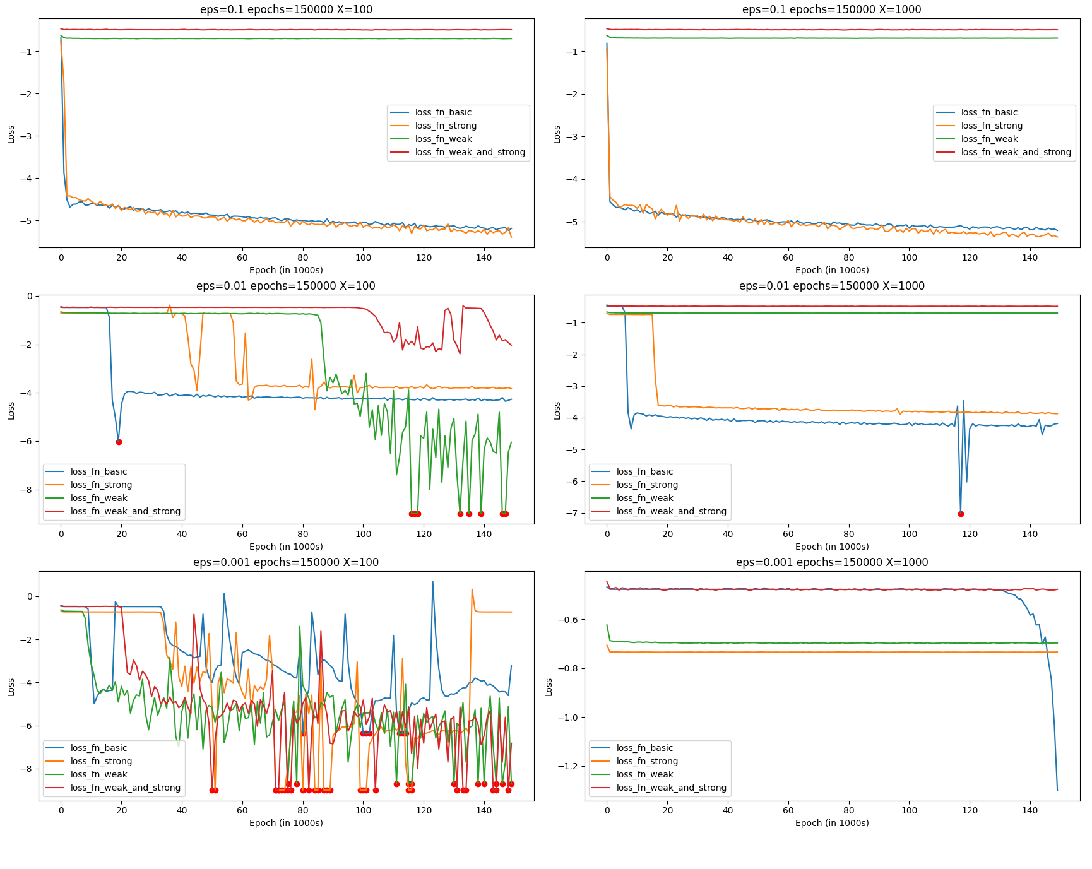1092x869 pixels.
Task: Choose 'loss_fn_basic' in the eps=0.01 X=100 legend
Action: (x=98, y=471)
